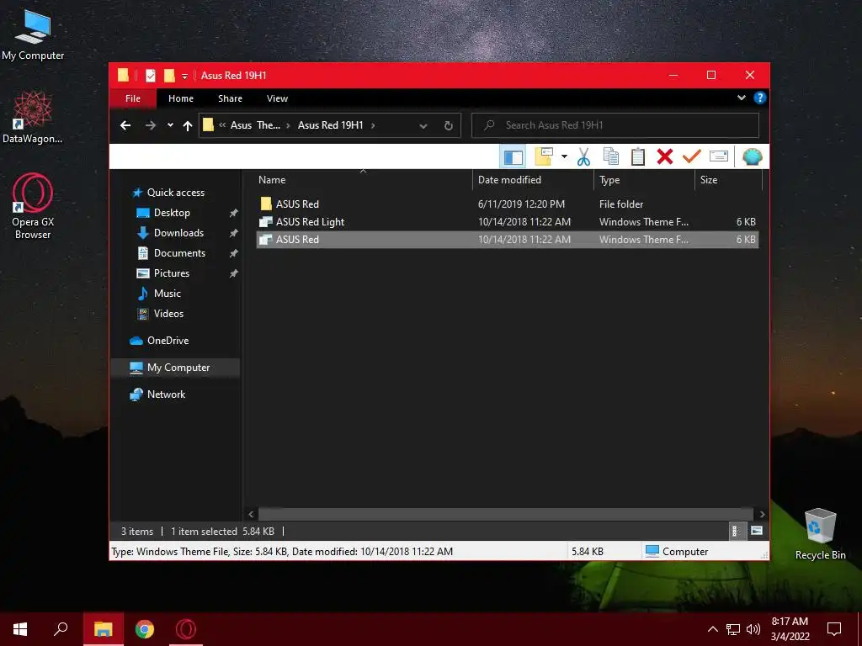Image resolution: width=862 pixels, height=646 pixels.
Task: Open taskbar search magnifier
Action: coord(61,629)
